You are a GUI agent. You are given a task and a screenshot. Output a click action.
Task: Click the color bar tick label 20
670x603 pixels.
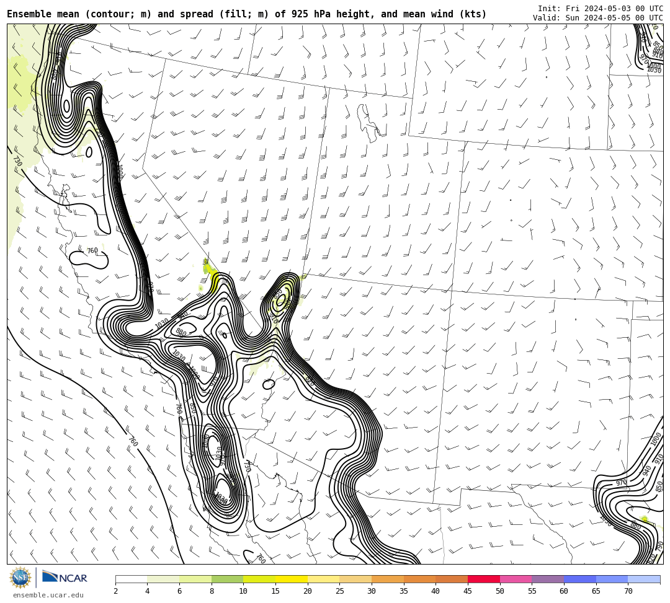(x=308, y=591)
